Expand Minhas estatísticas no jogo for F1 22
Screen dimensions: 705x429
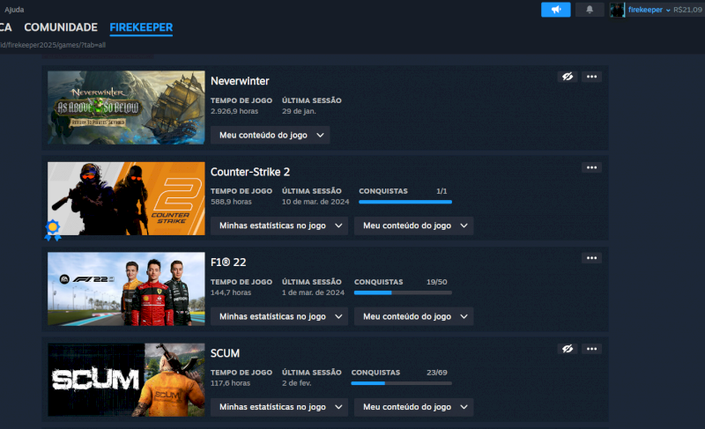(279, 316)
